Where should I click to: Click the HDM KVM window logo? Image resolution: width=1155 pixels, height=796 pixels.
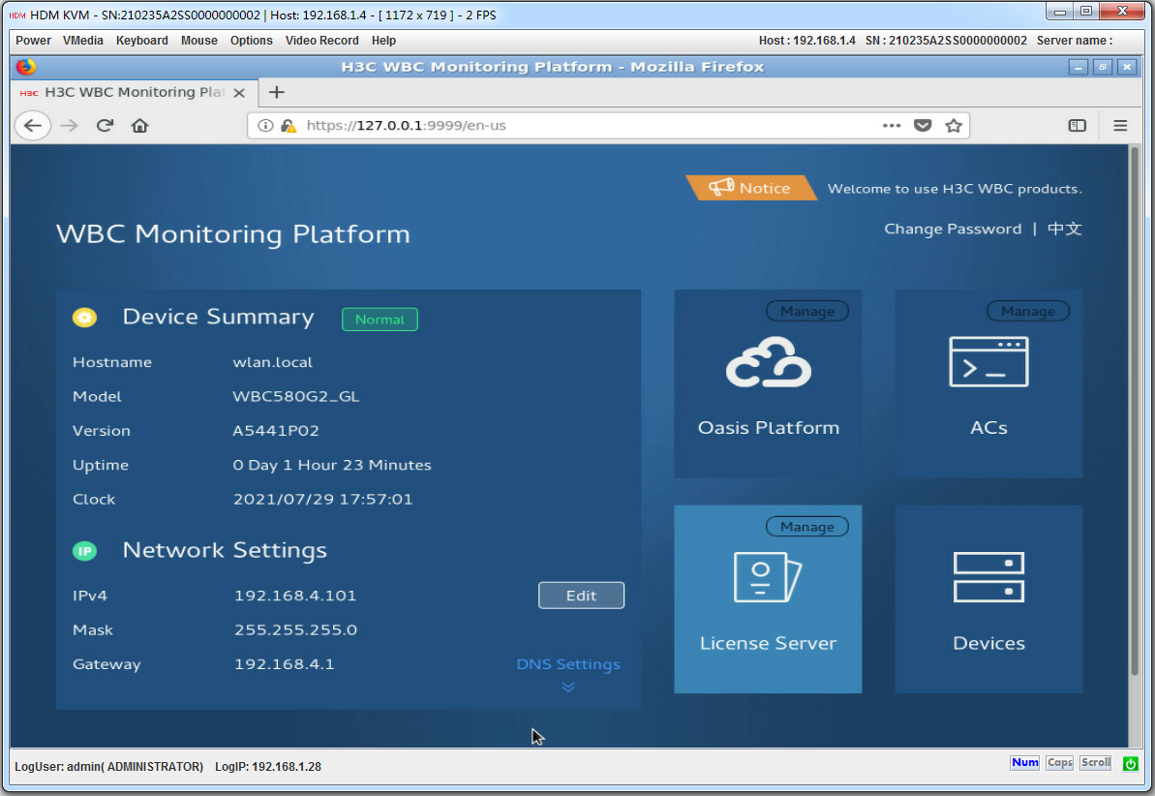pyautogui.click(x=16, y=15)
